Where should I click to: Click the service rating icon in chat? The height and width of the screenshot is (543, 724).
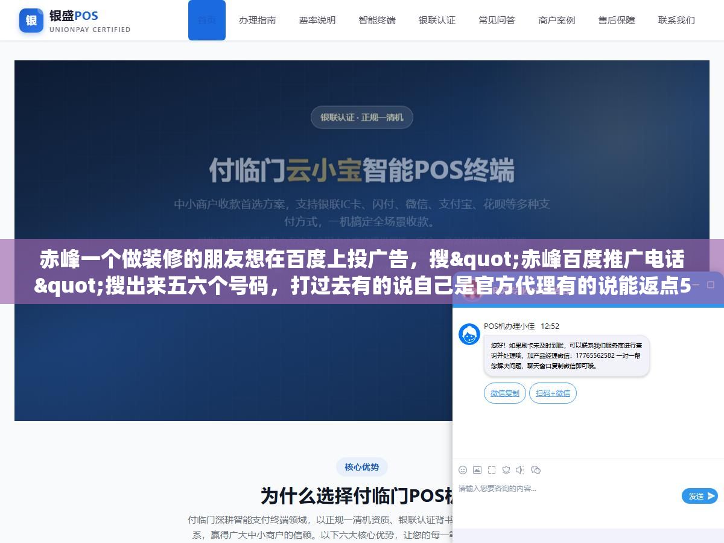click(506, 470)
